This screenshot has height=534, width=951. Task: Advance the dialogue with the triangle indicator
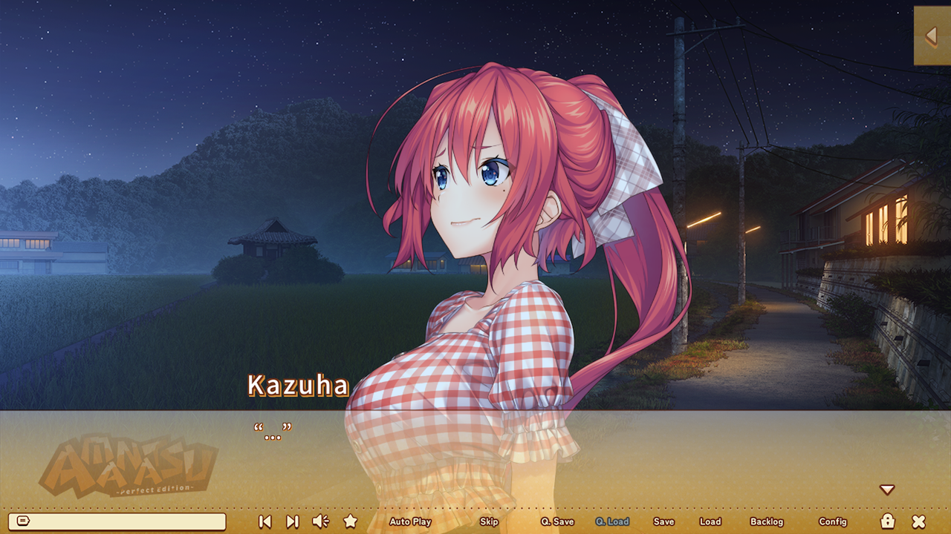coord(887,489)
